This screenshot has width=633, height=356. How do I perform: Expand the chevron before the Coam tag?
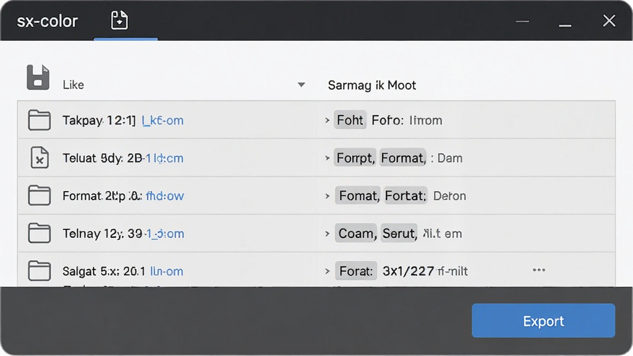point(328,233)
